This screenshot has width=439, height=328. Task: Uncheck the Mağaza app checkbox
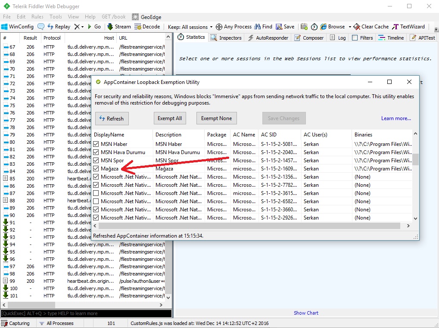click(x=96, y=169)
